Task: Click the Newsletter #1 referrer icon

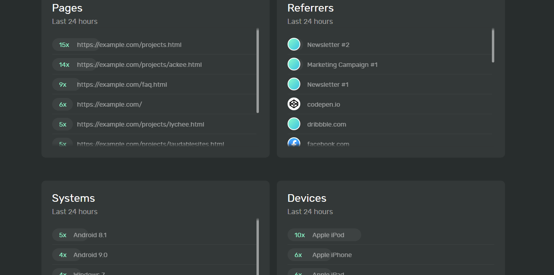Action: pyautogui.click(x=294, y=84)
